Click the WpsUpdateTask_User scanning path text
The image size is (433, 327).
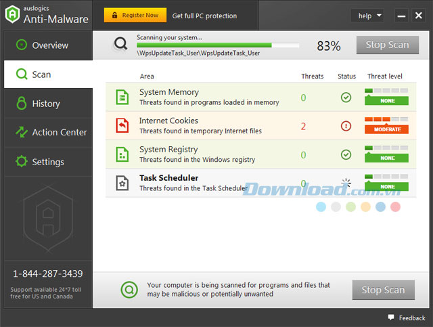pos(198,53)
